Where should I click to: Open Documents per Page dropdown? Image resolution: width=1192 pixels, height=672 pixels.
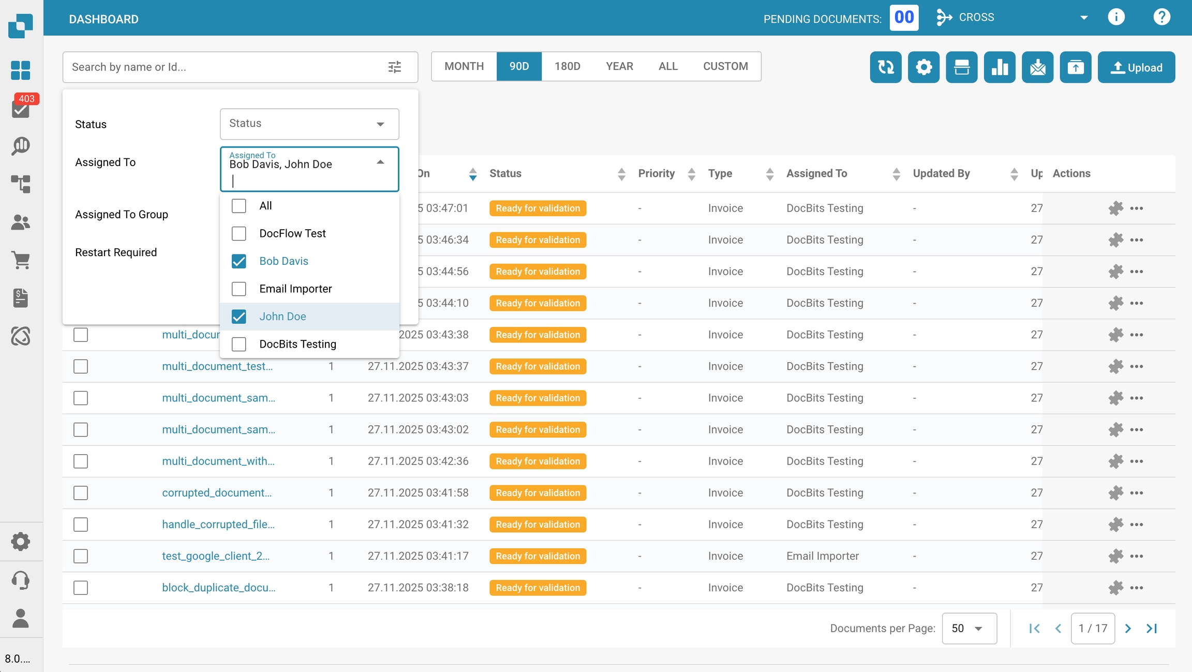pos(969,628)
